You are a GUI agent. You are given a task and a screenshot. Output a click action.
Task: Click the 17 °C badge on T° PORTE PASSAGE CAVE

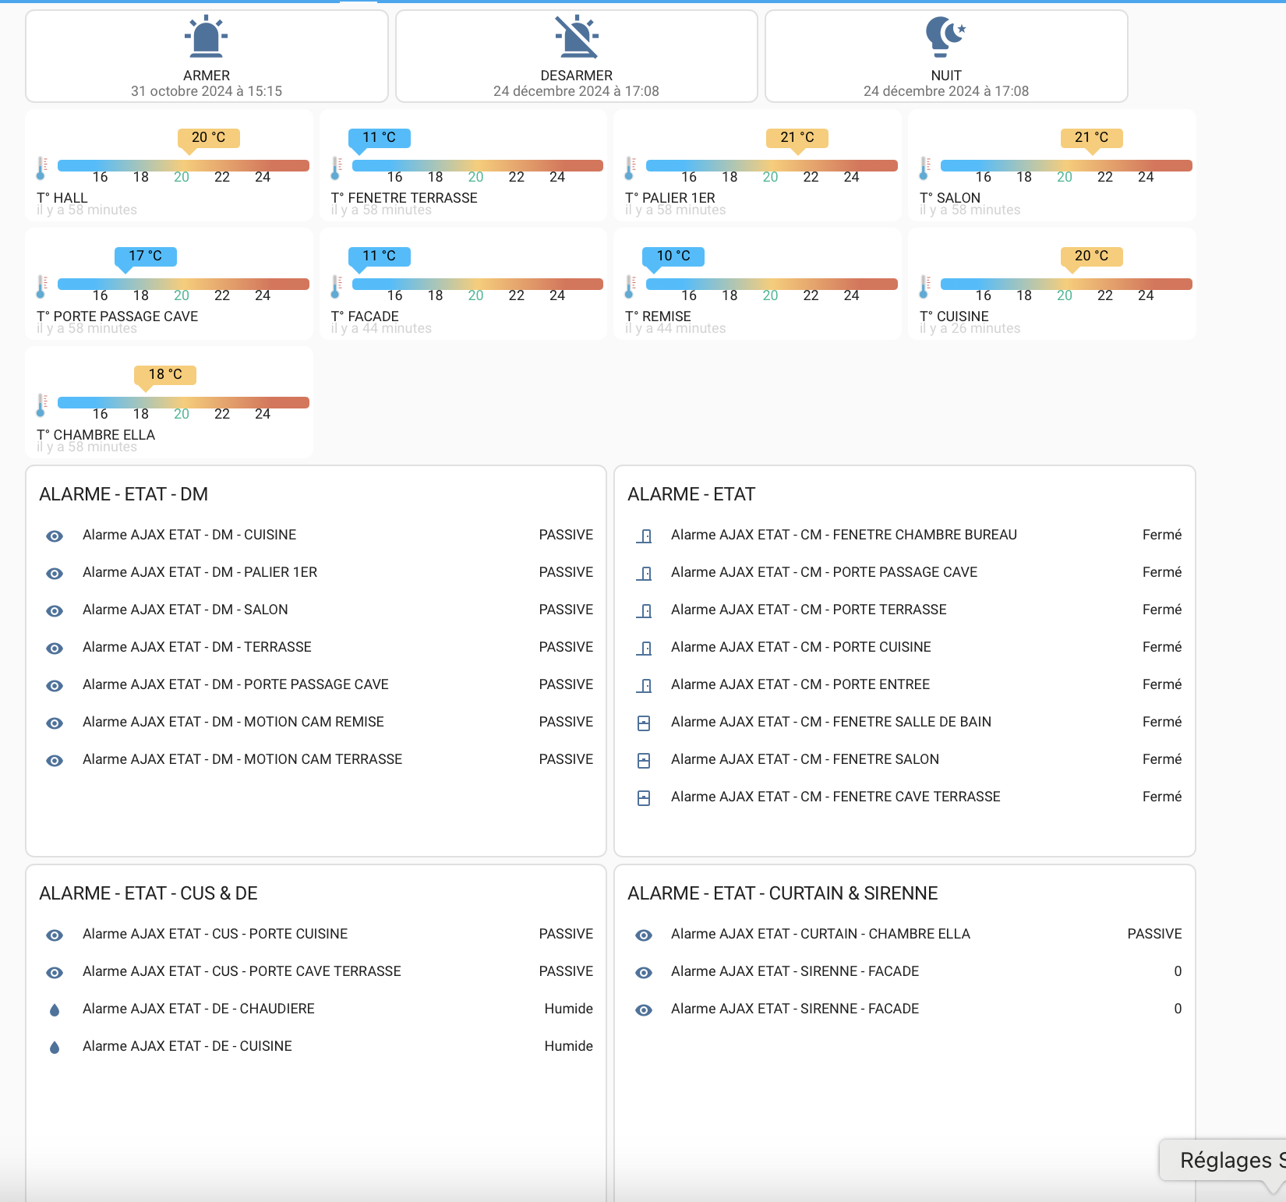146,256
